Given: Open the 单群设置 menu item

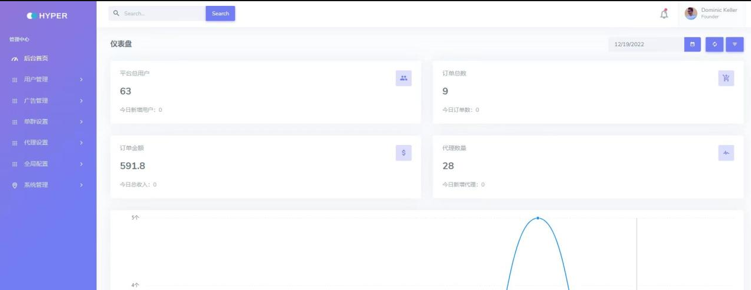Looking at the screenshot, I should pyautogui.click(x=48, y=122).
